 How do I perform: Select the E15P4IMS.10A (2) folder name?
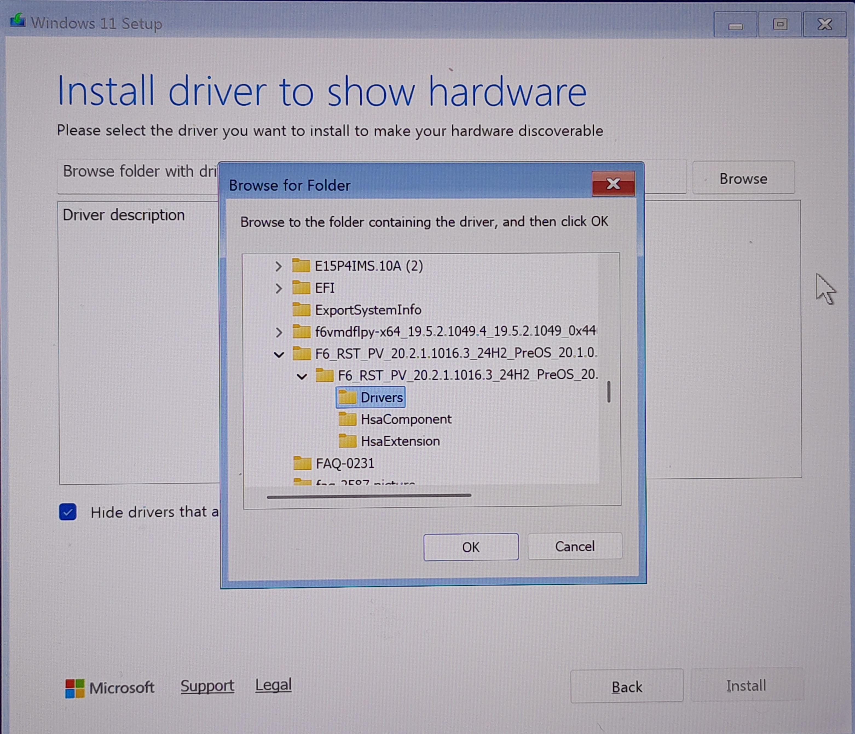coord(369,266)
